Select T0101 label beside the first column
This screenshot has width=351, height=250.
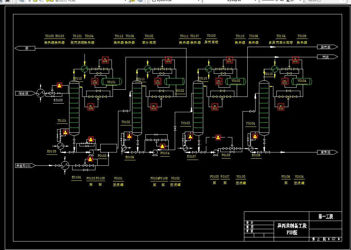pos(62,121)
